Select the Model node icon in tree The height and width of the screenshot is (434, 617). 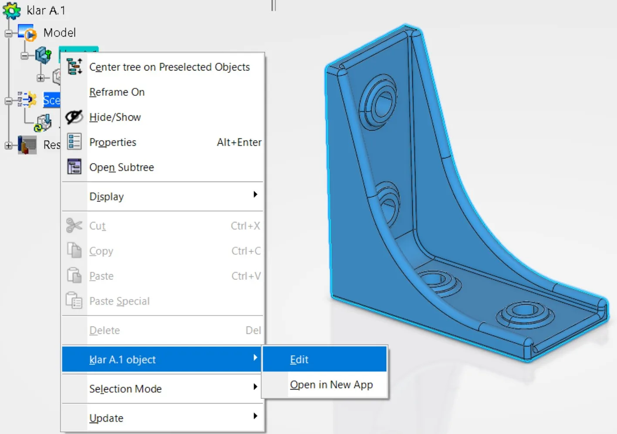coord(28,33)
